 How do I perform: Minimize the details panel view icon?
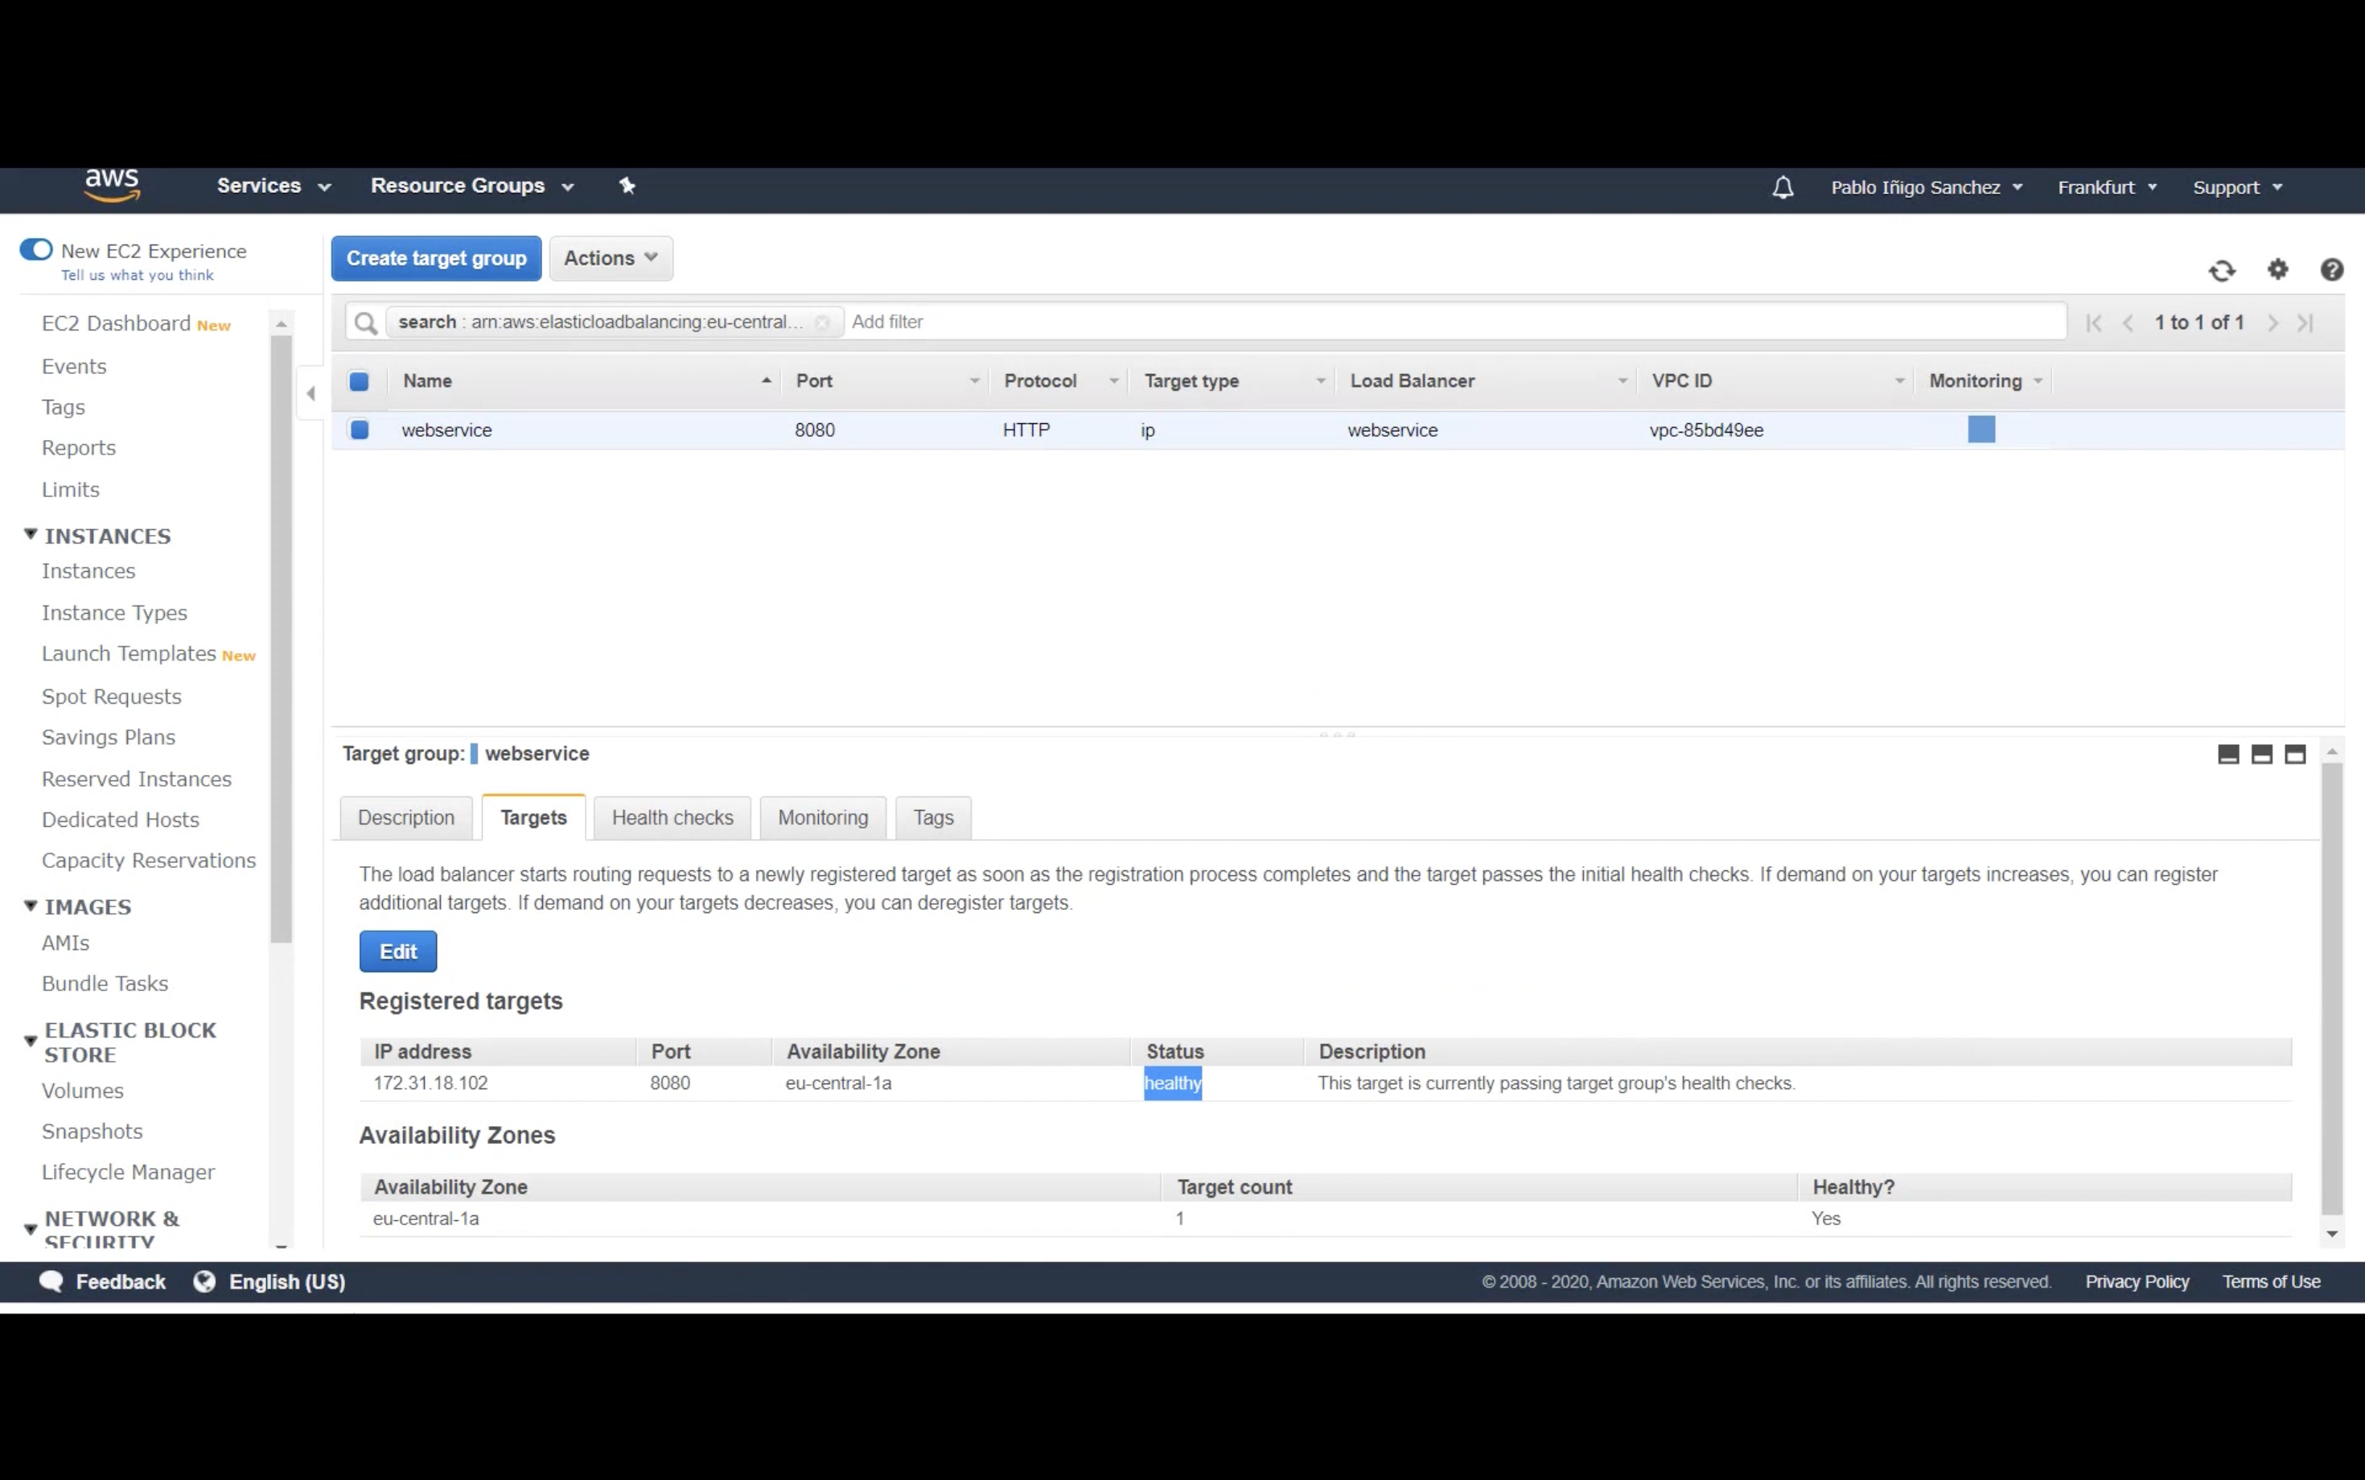pos(2228,754)
